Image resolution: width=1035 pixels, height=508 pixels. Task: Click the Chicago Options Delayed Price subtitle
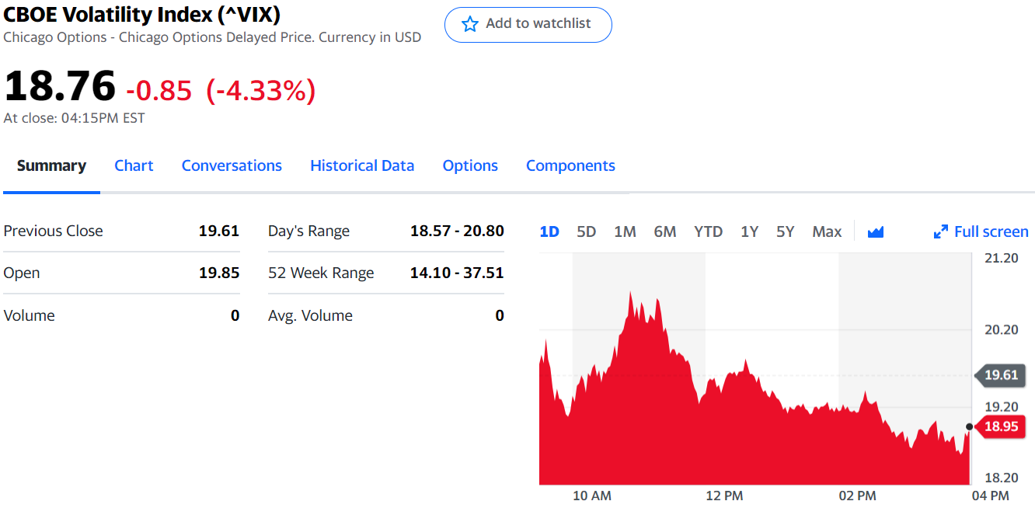tap(212, 37)
